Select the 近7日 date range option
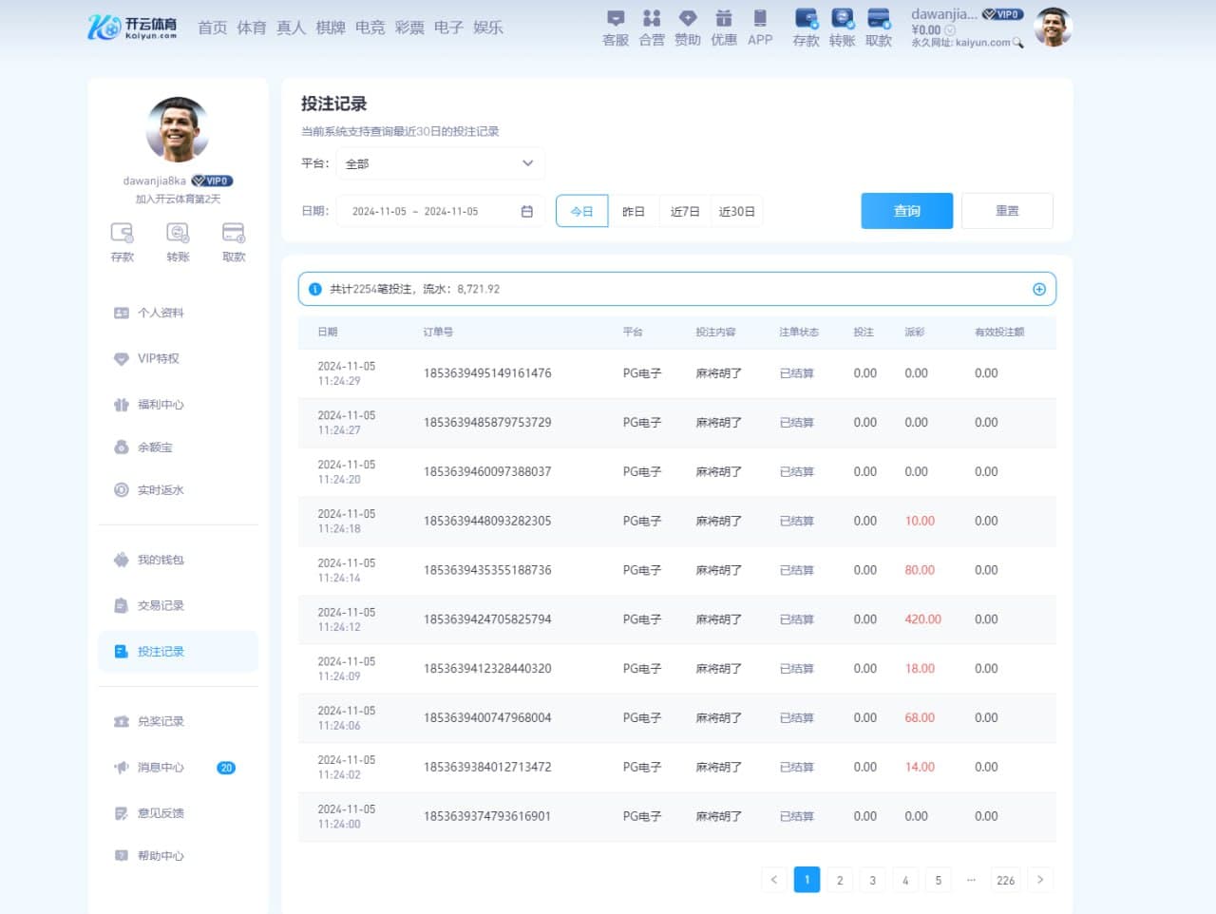1216x914 pixels. tap(684, 212)
